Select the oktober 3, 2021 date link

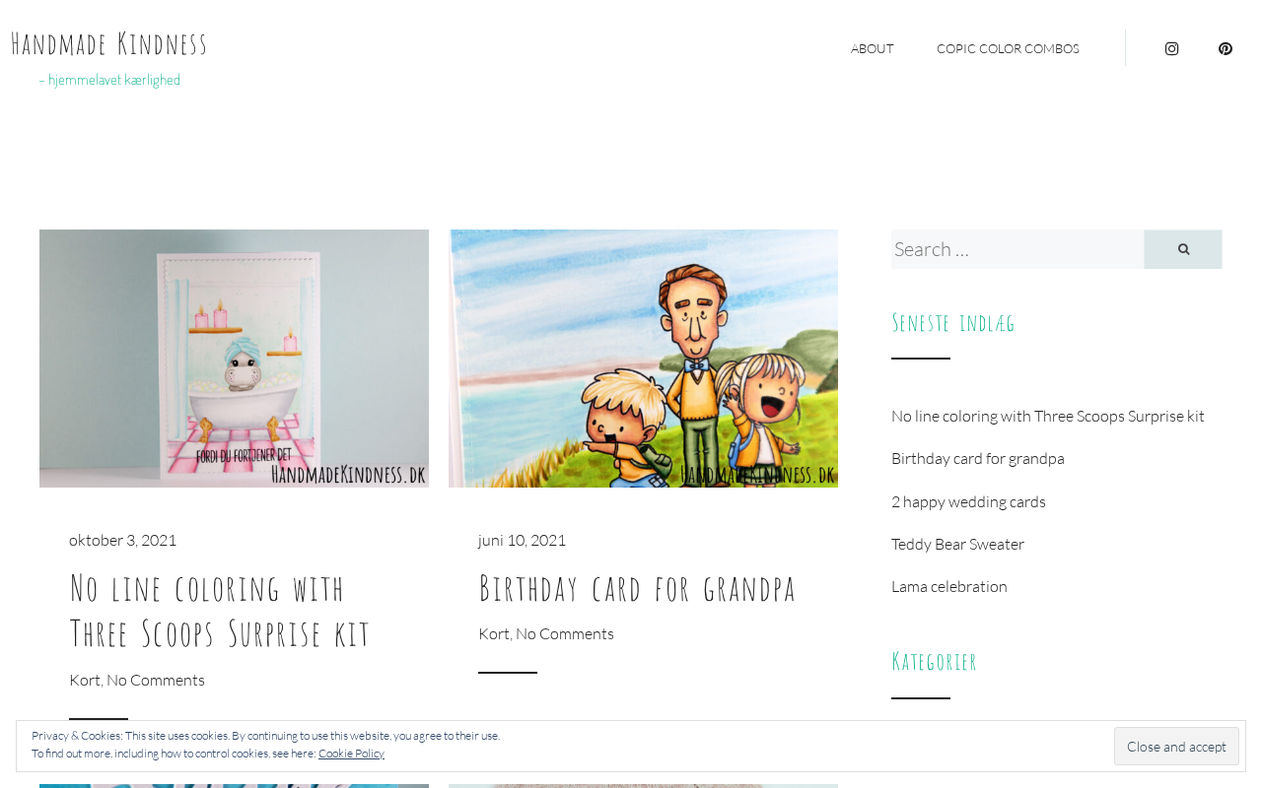(x=123, y=540)
